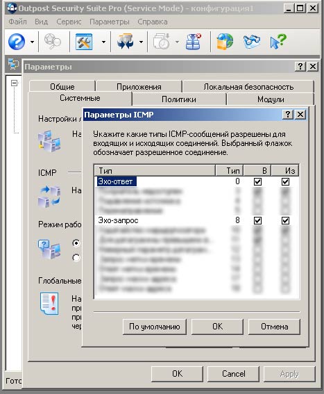
Task: Open the Сервис menu
Action: coord(69,22)
